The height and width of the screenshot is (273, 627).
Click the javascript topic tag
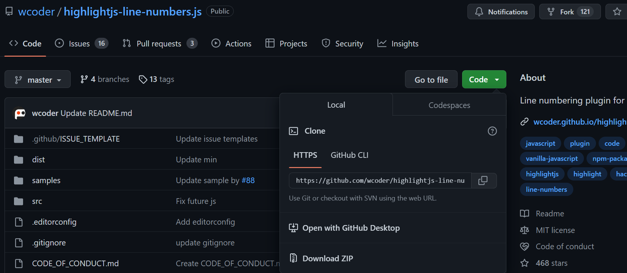[x=540, y=143]
